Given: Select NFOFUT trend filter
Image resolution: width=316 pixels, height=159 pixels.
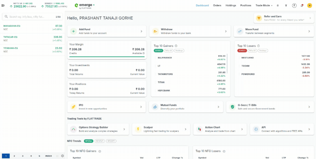Looking at the screenshot, I should (x=100, y=141).
